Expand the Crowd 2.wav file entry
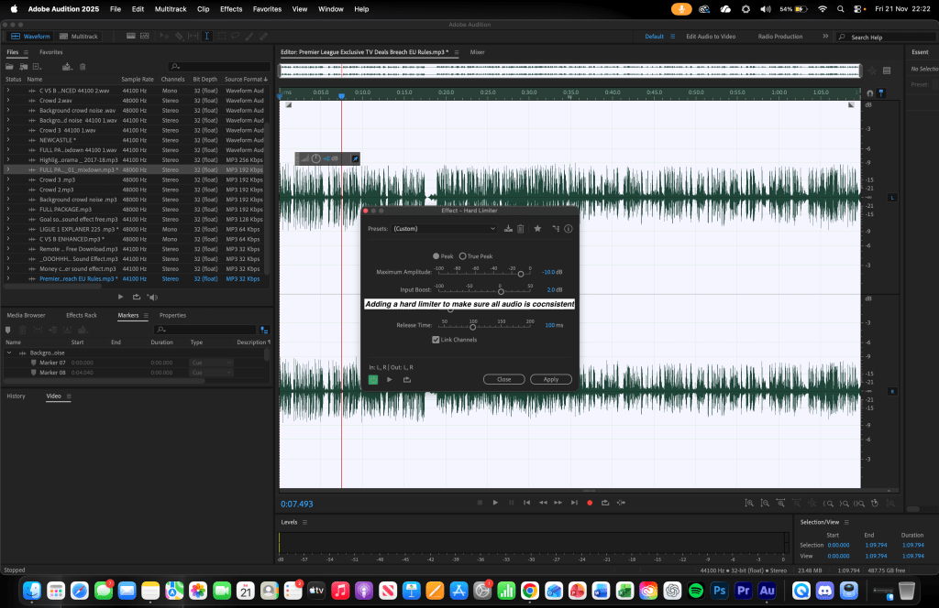Viewport: 939px width, 608px height. tap(7, 101)
